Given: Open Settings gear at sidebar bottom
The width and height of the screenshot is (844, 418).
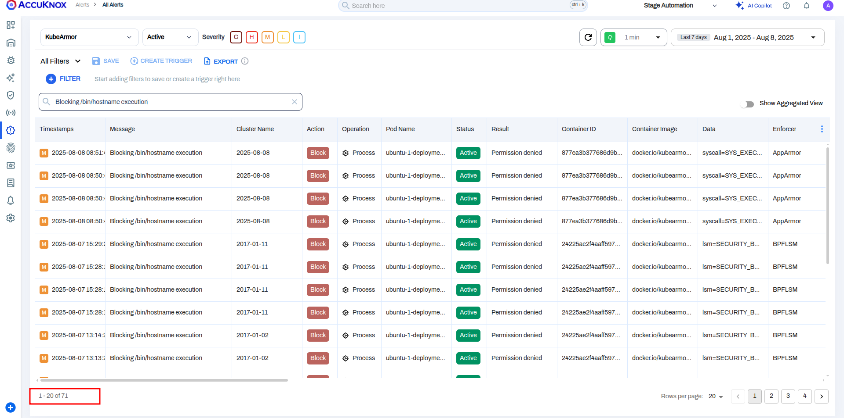Looking at the screenshot, I should [x=11, y=218].
